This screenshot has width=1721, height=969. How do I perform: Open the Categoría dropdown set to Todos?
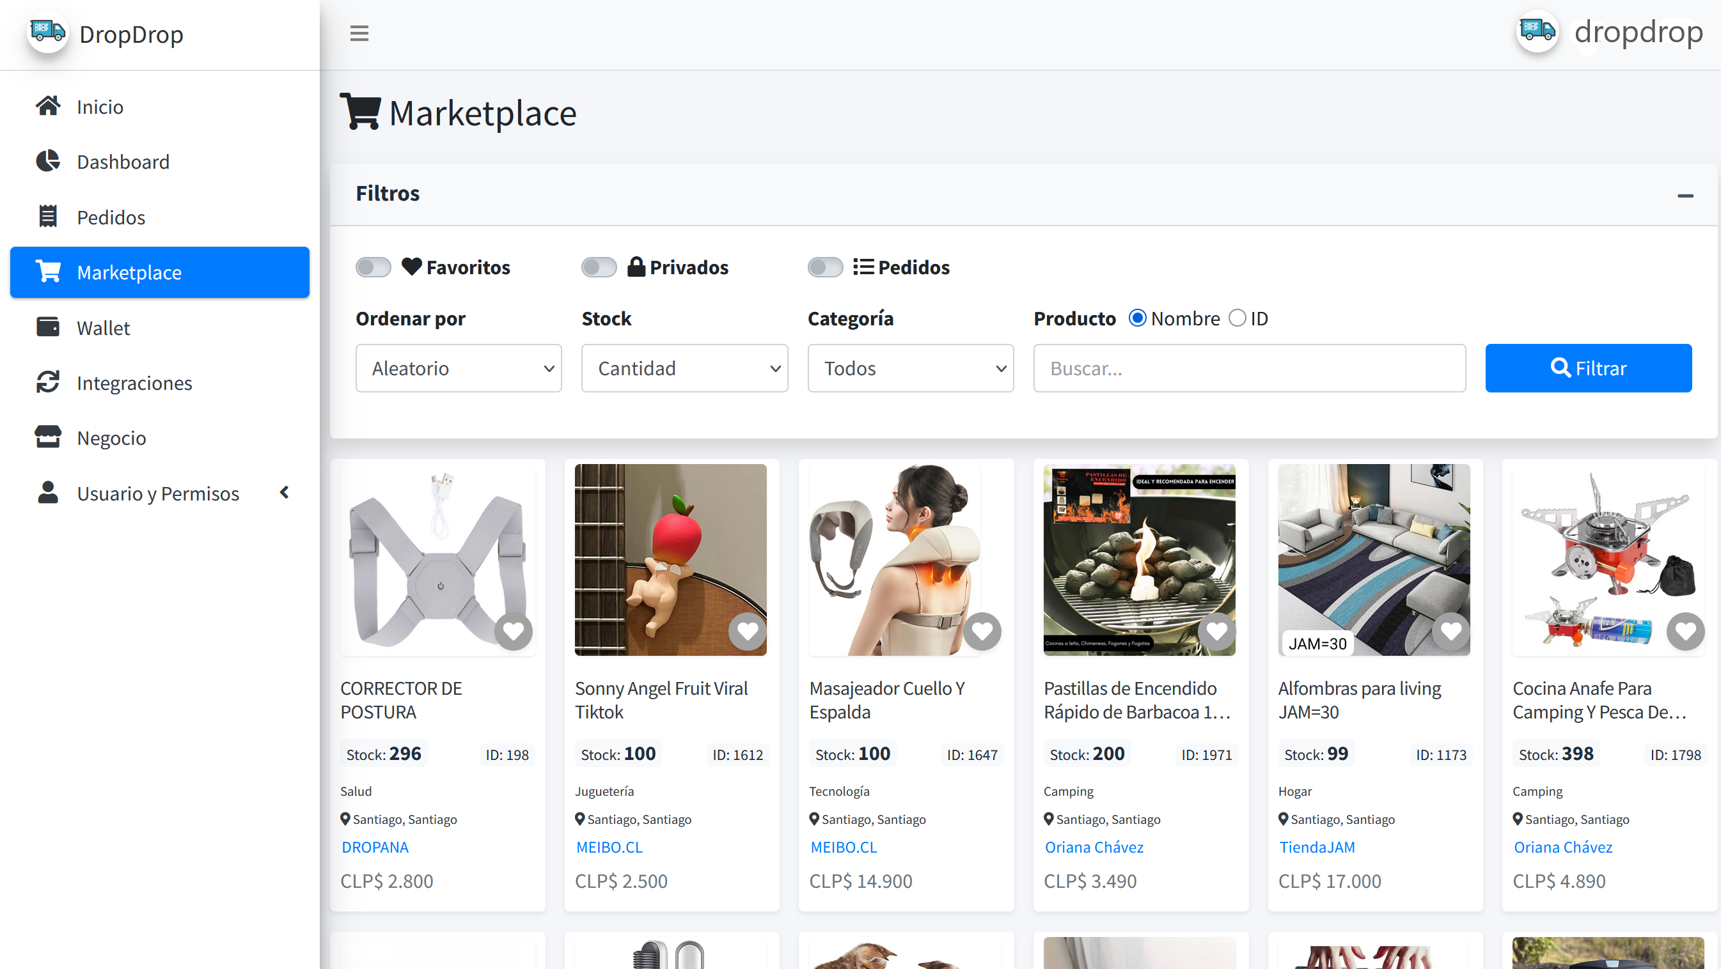[911, 368]
